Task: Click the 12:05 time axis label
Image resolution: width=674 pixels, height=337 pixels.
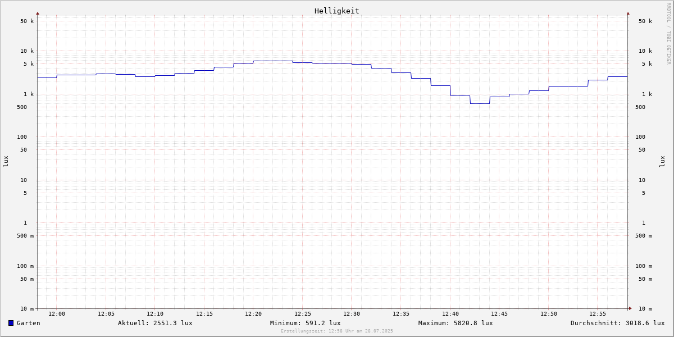Action: 106,314
